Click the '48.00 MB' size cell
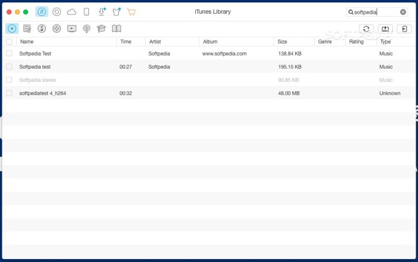 288,93
